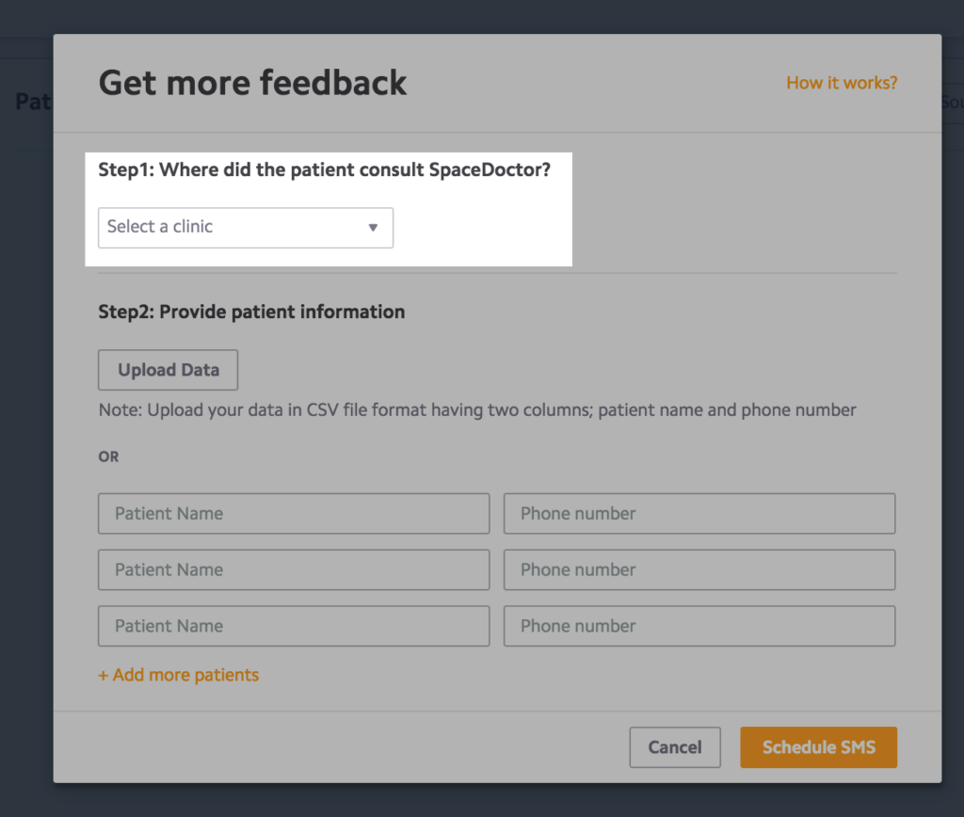This screenshot has height=817, width=964.
Task: Click the Get more feedback dialog title
Action: [x=252, y=83]
